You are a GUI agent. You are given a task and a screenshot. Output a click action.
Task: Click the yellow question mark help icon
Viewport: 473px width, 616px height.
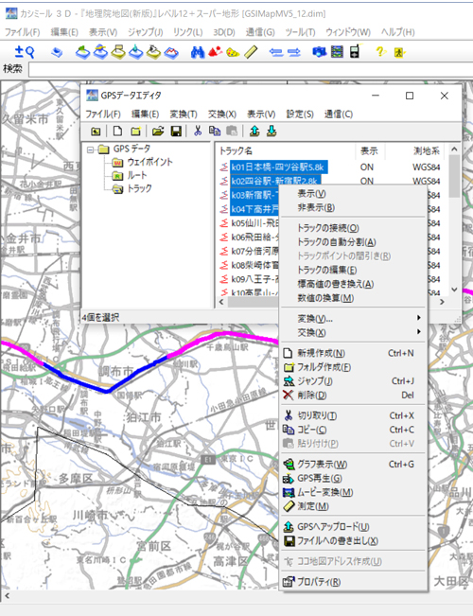point(380,51)
